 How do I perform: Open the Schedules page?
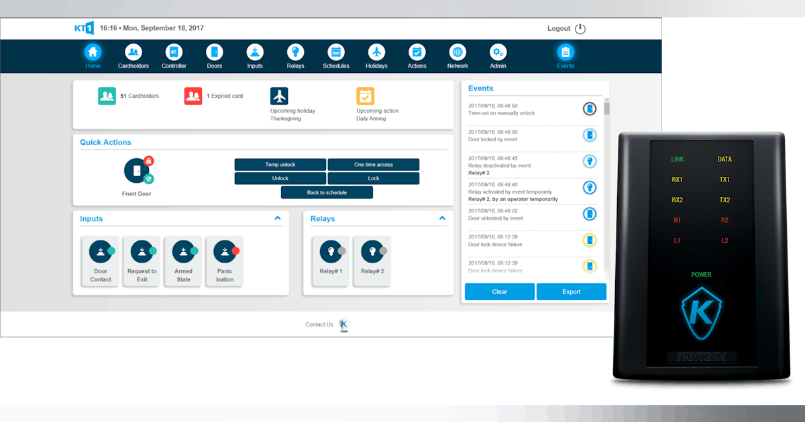pos(335,52)
